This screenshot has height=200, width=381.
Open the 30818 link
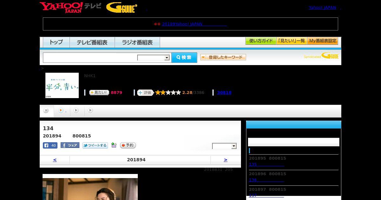pos(224,93)
